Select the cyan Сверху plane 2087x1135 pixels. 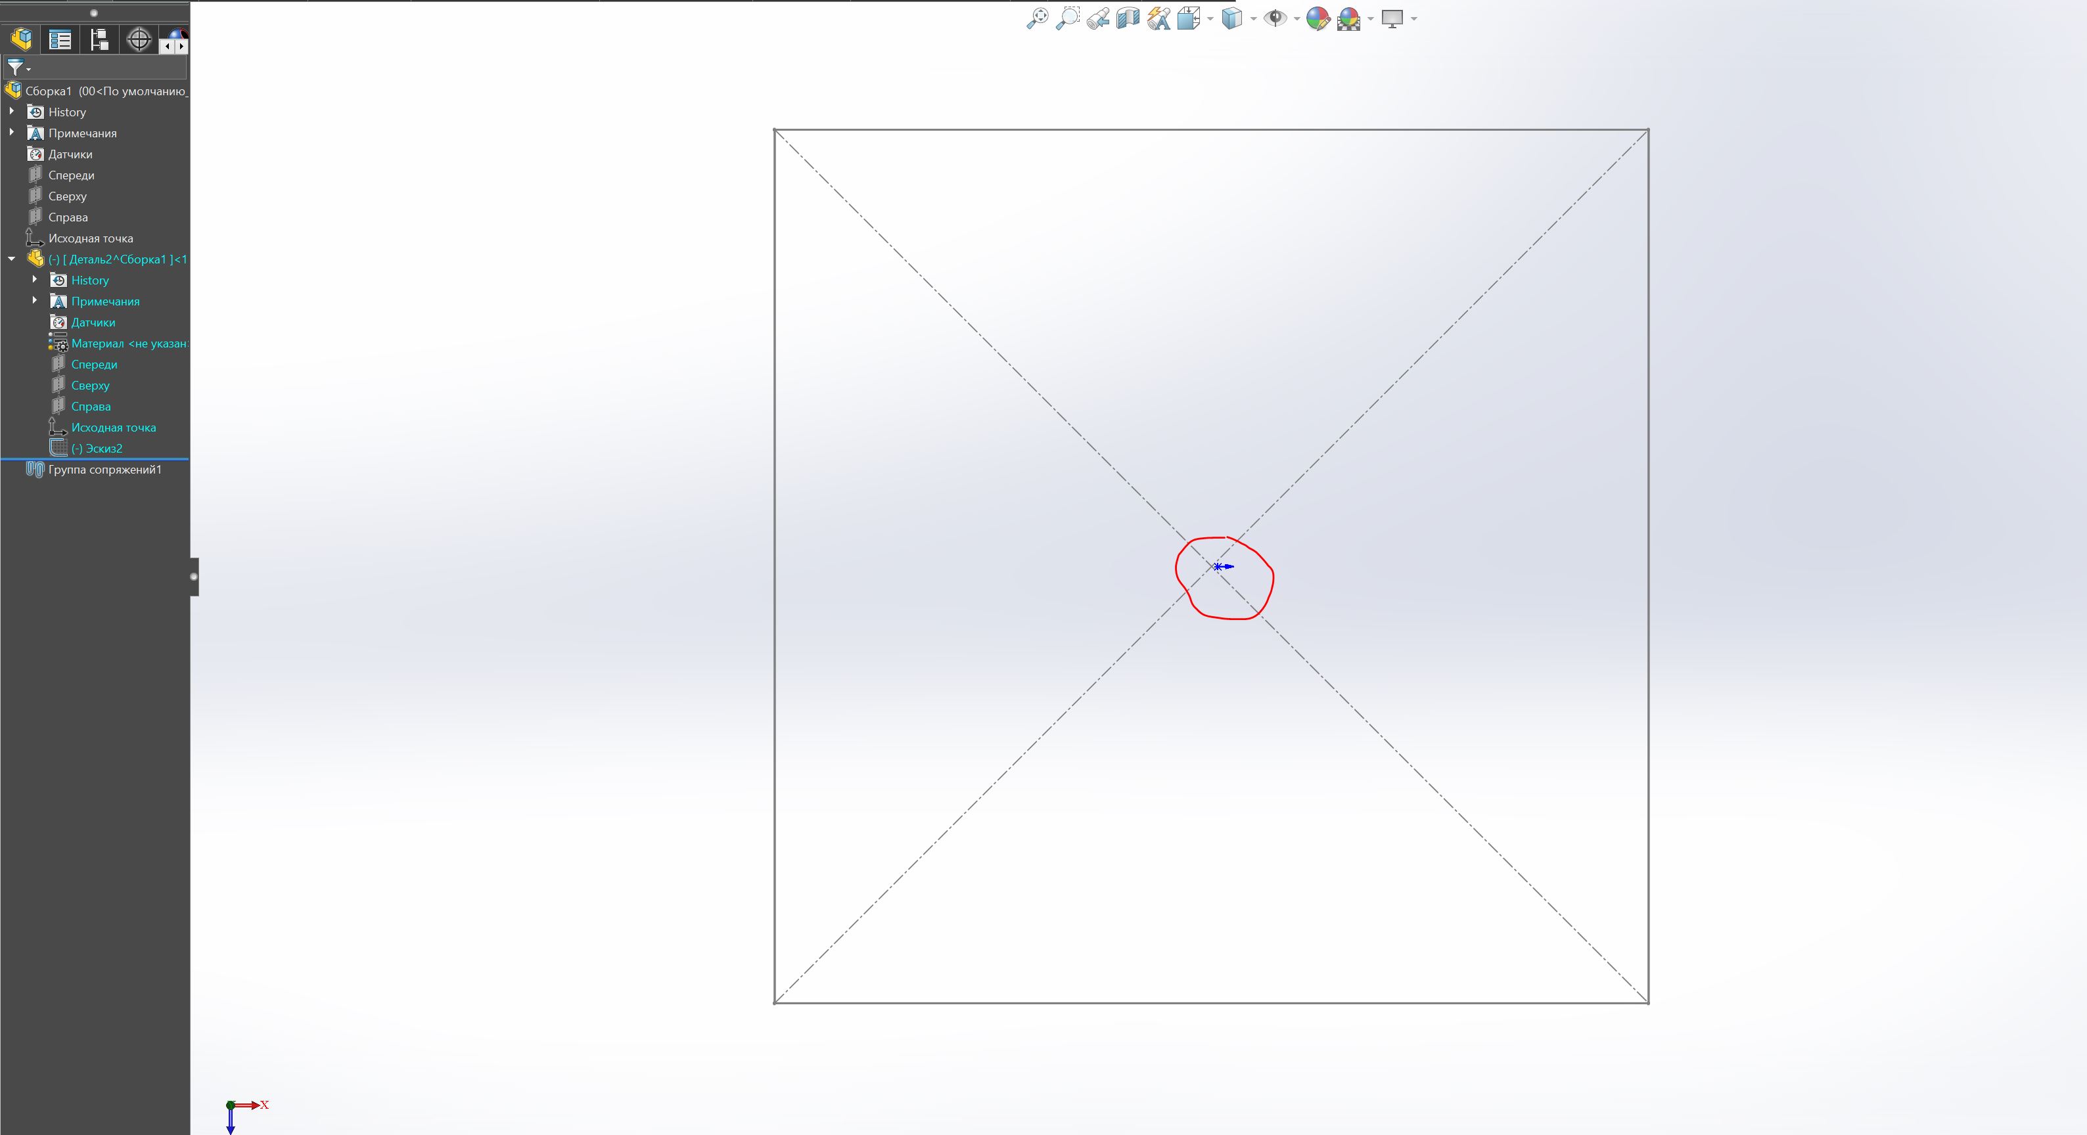[x=90, y=386]
